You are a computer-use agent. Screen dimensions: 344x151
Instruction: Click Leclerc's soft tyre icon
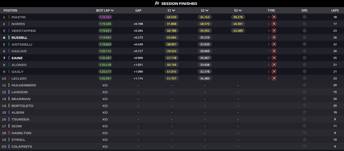tap(274, 78)
